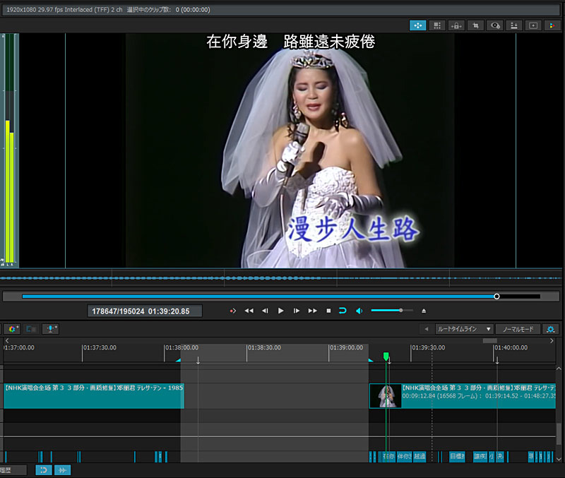Toggle the double-arrow follow button at bottom
The width and height of the screenshot is (565, 478).
[62, 470]
